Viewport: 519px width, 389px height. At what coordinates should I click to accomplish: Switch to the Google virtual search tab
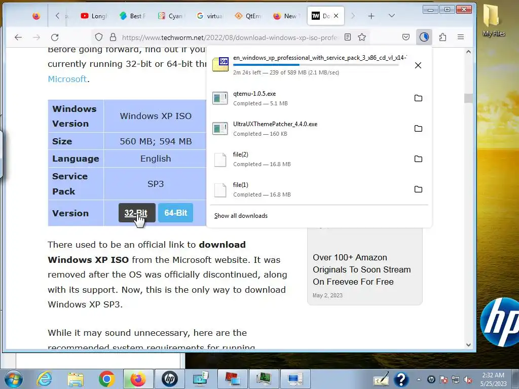pyautogui.click(x=209, y=16)
